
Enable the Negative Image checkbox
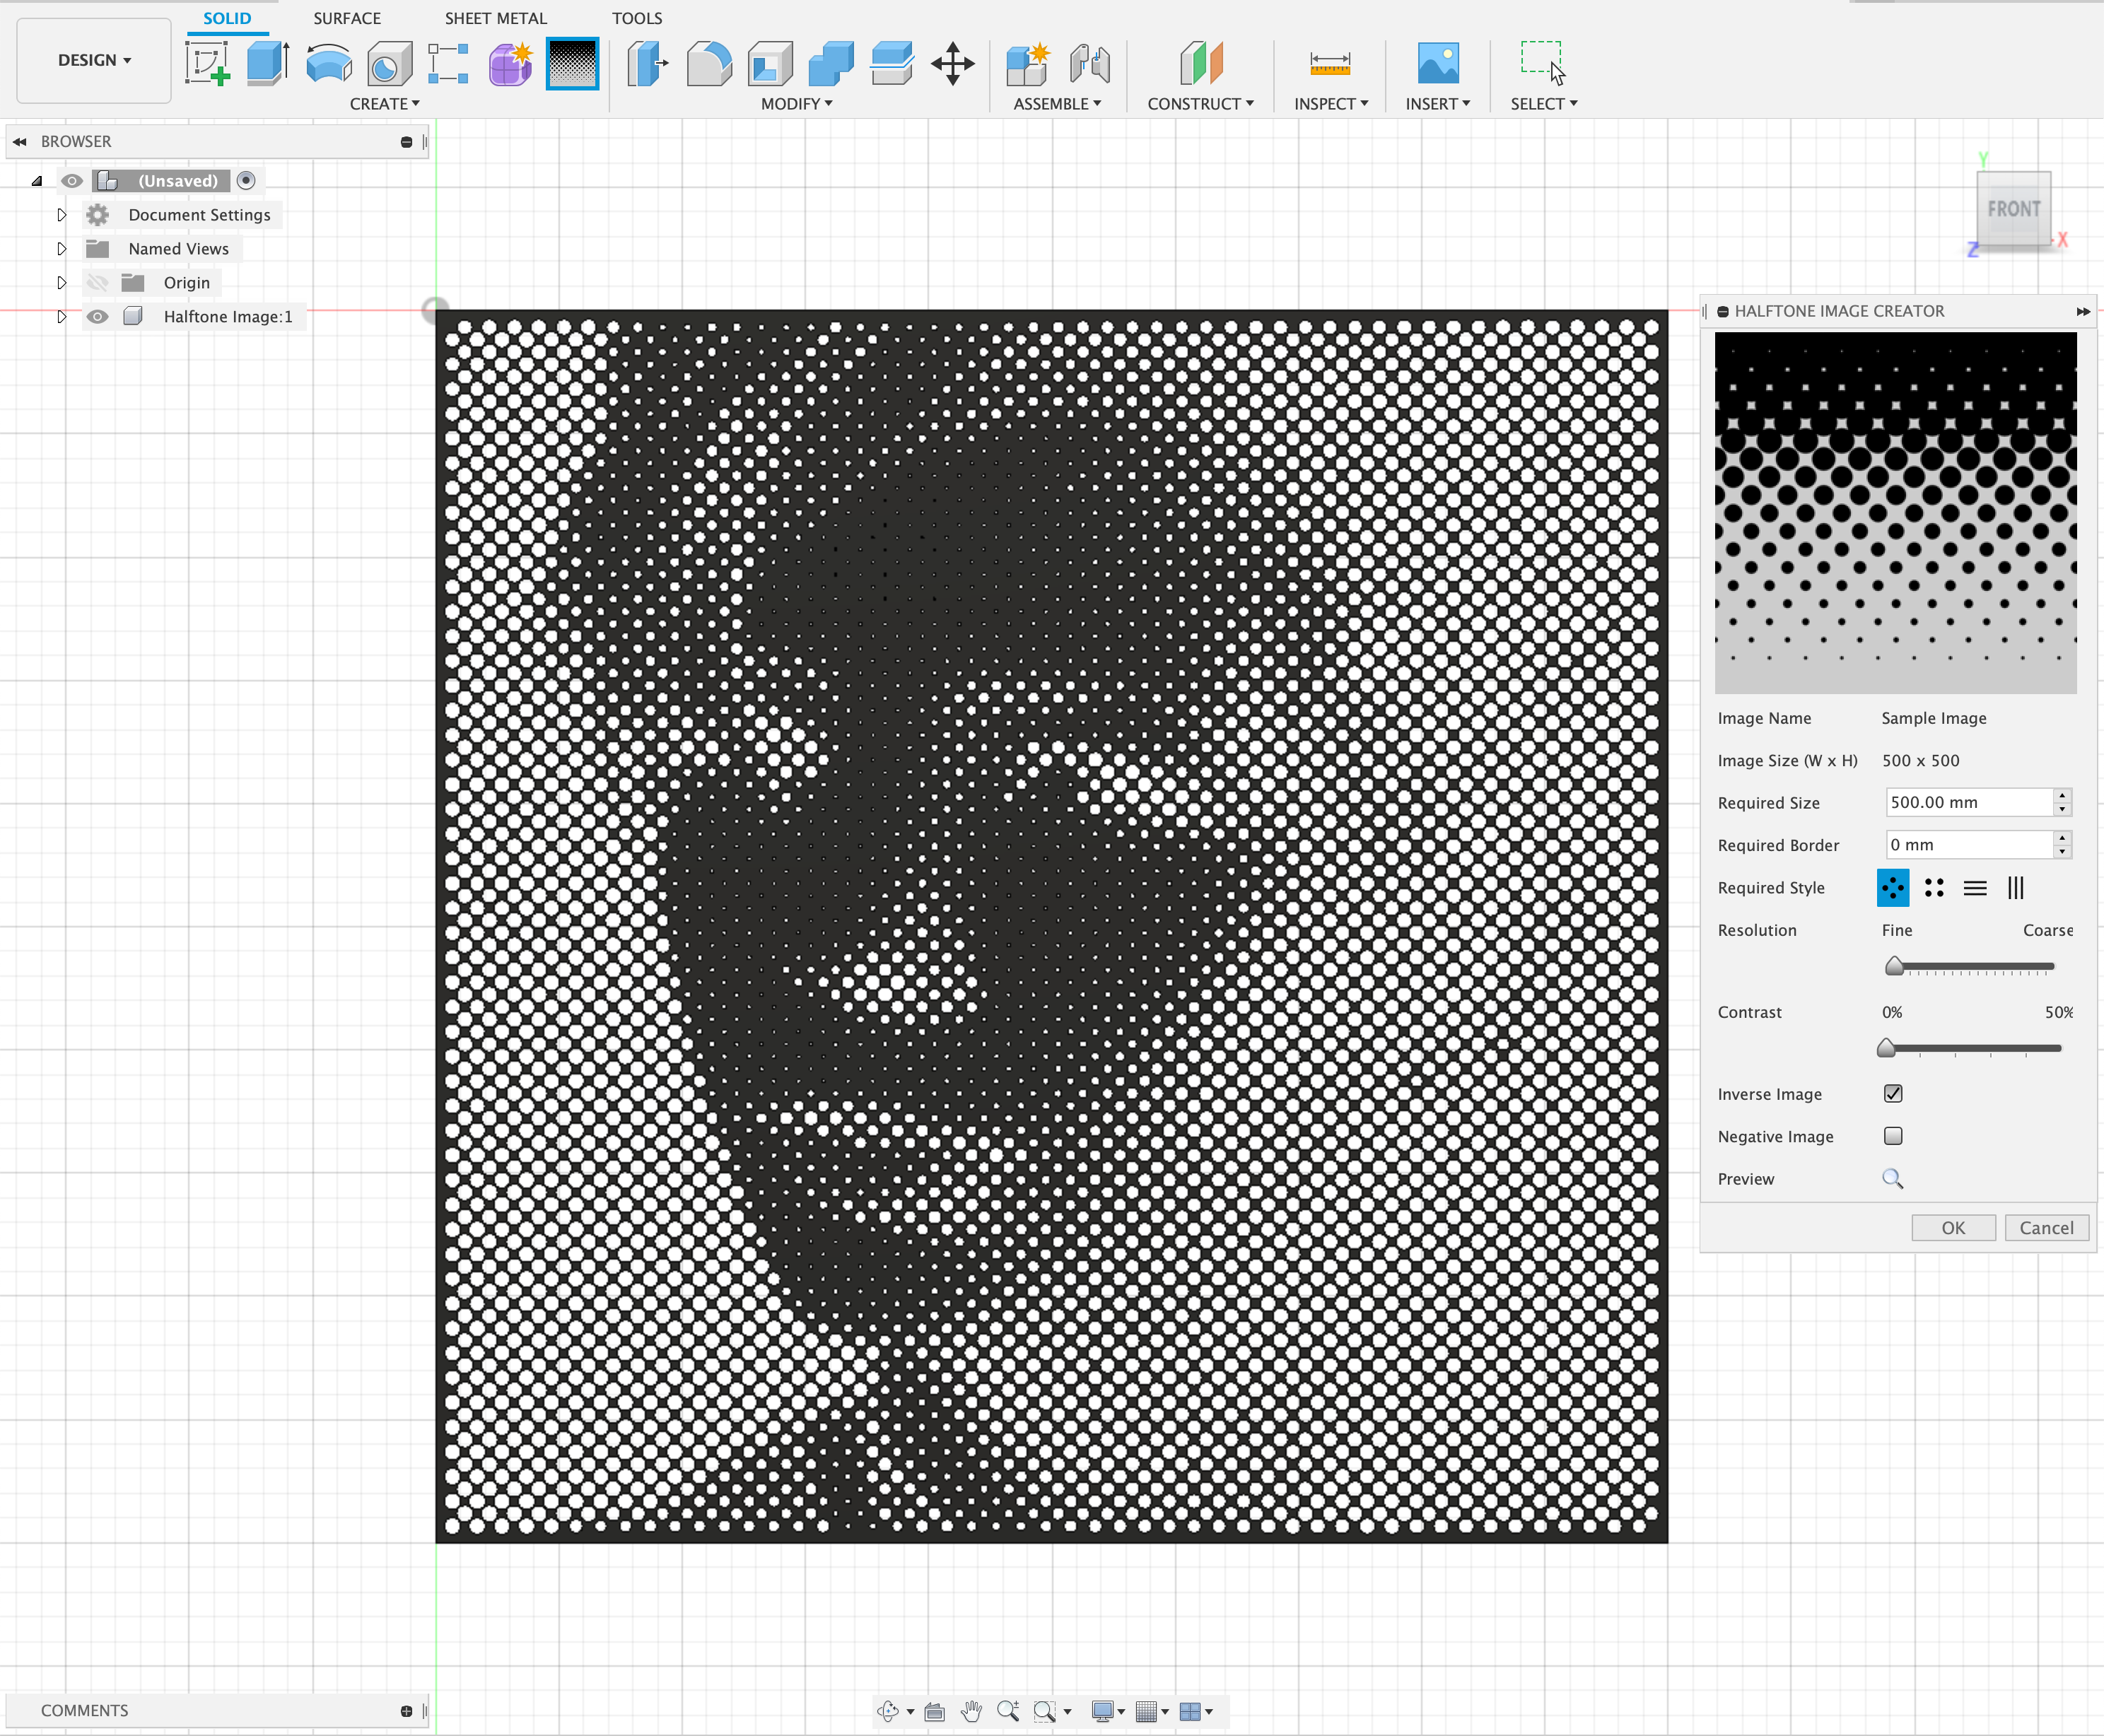point(1892,1136)
